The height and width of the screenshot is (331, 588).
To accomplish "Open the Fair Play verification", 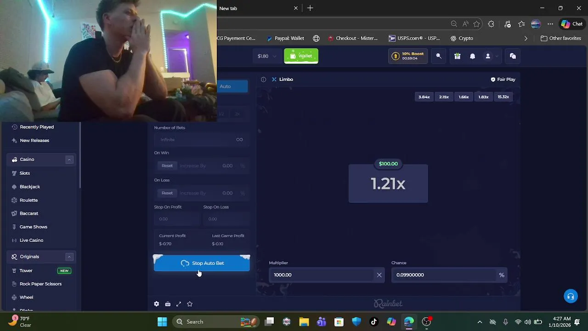I will click(x=503, y=80).
